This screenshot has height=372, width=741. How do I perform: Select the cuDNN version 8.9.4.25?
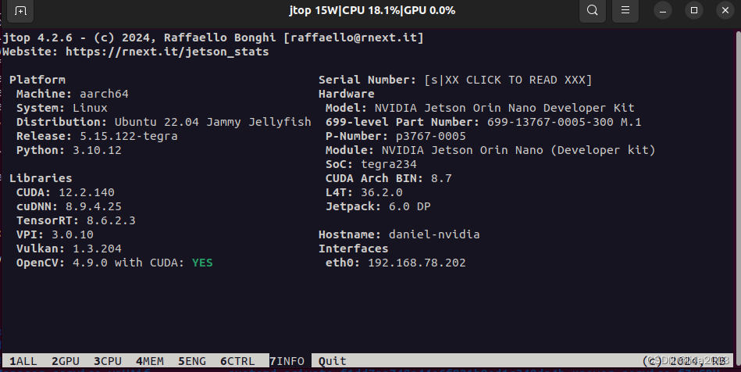(x=93, y=207)
